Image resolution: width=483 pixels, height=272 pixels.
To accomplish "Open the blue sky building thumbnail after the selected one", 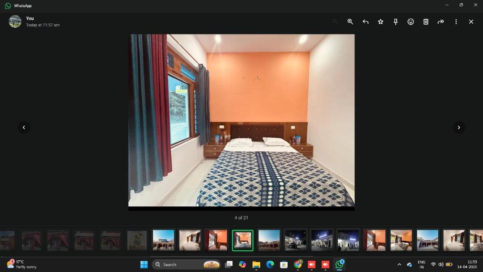I will tap(269, 240).
